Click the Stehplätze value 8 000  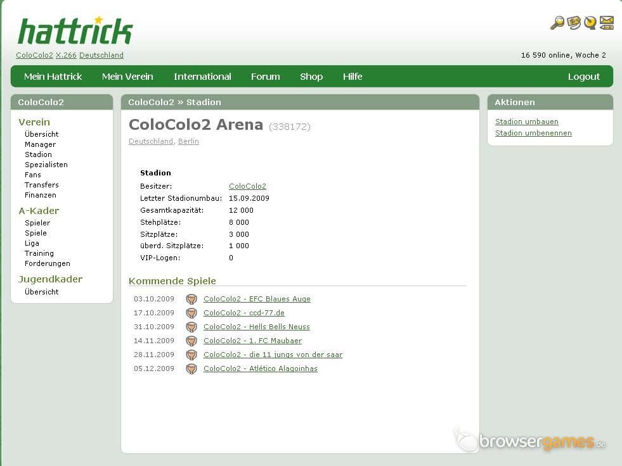239,222
